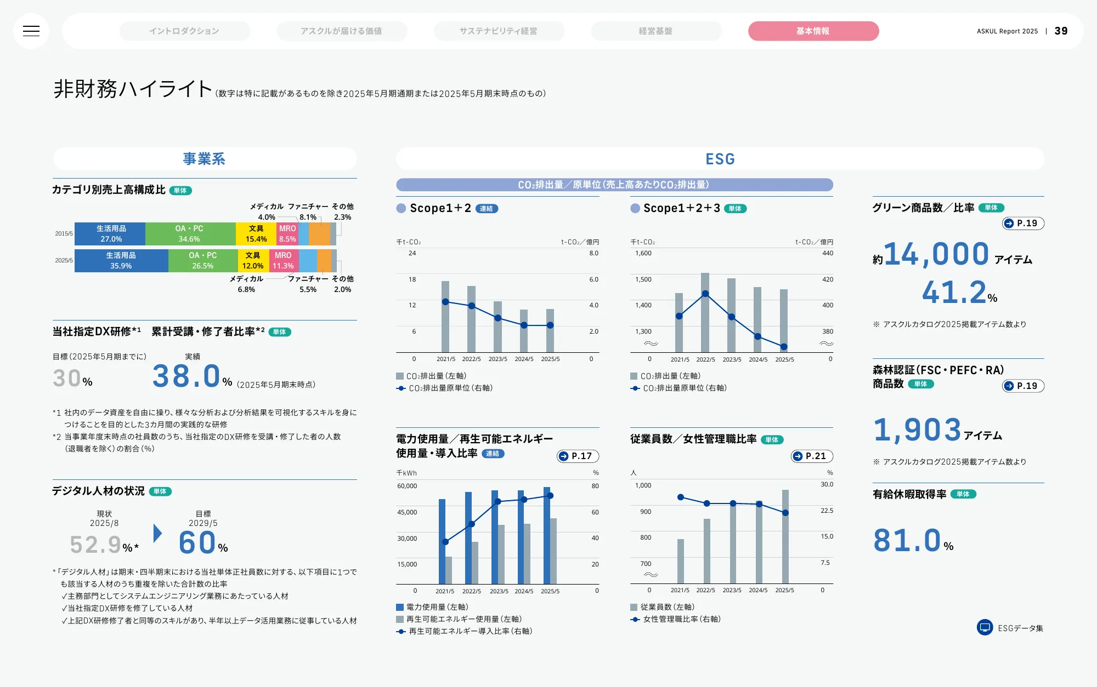The width and height of the screenshot is (1097, 687).
Task: Select the 基本情報 tab
Action: pyautogui.click(x=813, y=31)
